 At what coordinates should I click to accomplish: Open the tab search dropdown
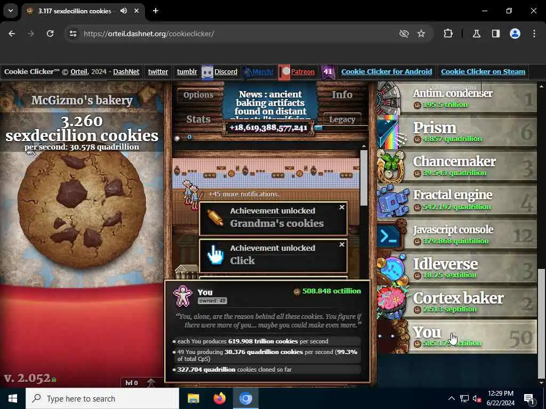click(x=11, y=11)
